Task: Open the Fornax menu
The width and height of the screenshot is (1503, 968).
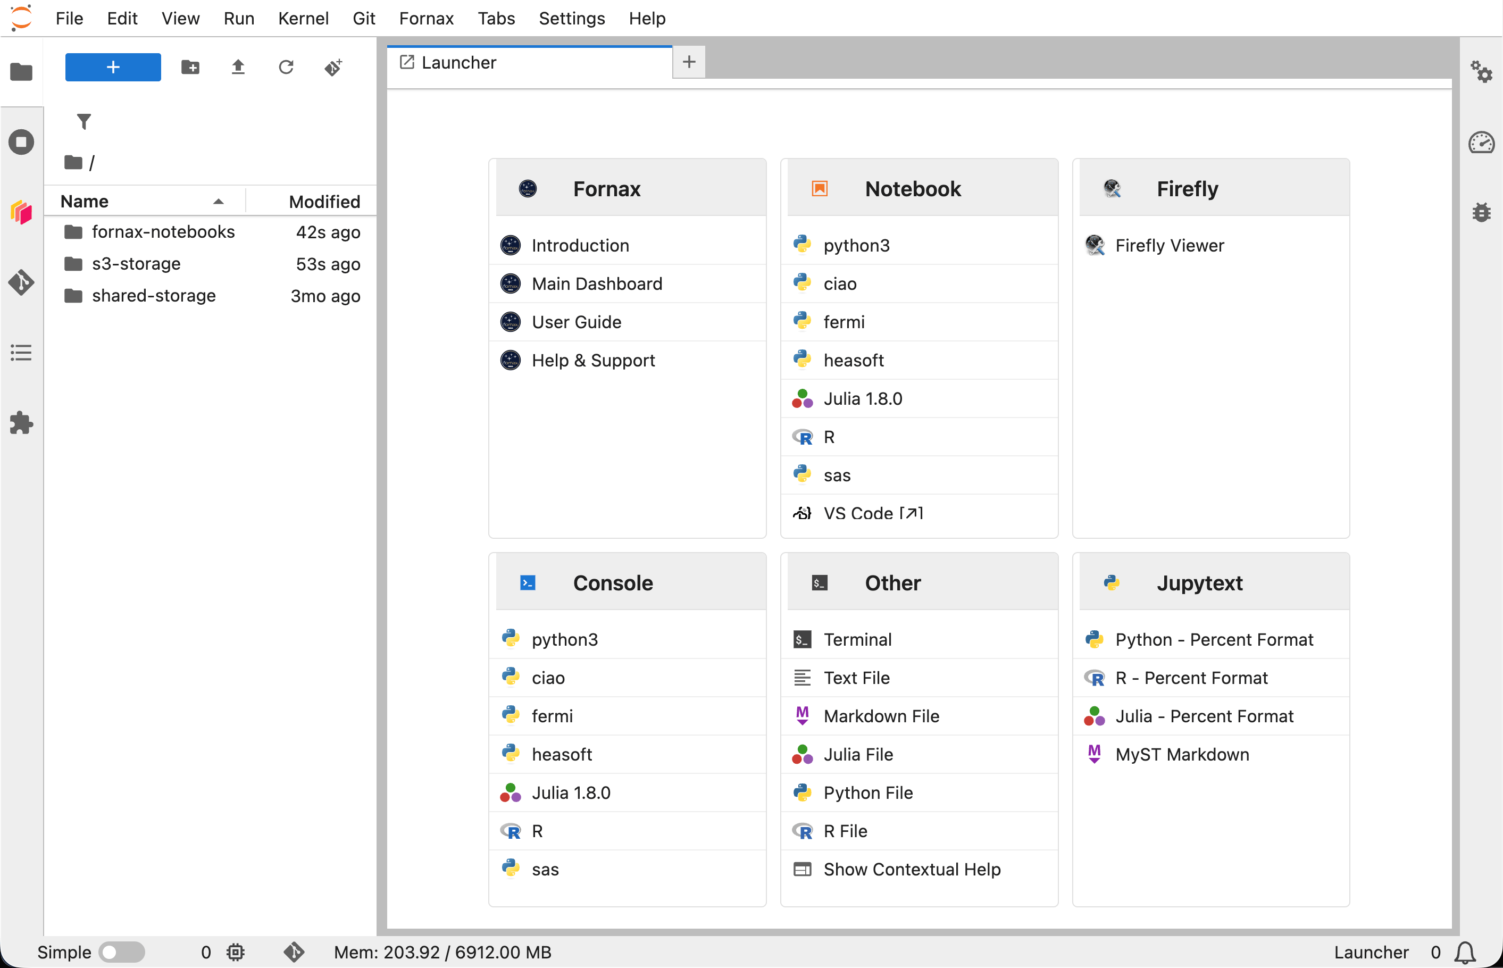Action: [x=426, y=18]
